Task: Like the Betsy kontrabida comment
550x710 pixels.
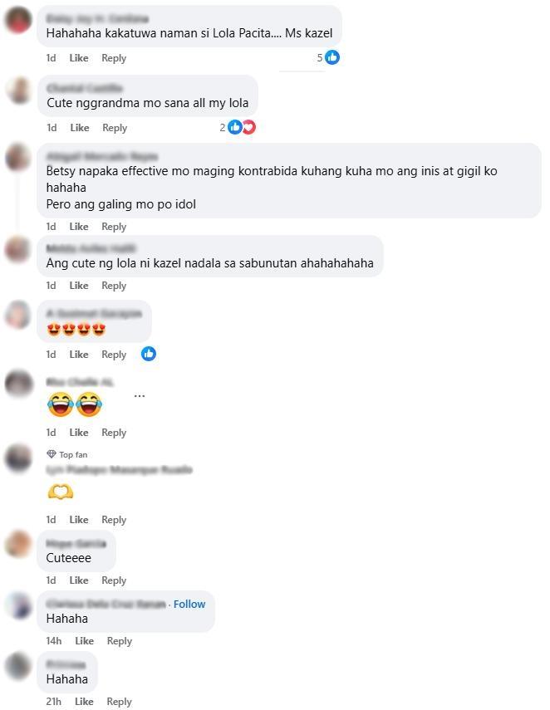Action: [79, 227]
